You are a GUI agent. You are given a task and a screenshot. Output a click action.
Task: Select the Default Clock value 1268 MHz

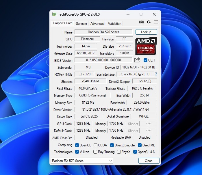coord(83,131)
